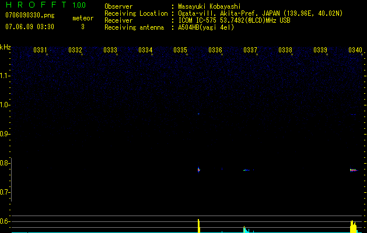This screenshot has height=233, width=367.
Task: Click the date stamp 07.06.09 03:30
Action: (x=30, y=27)
